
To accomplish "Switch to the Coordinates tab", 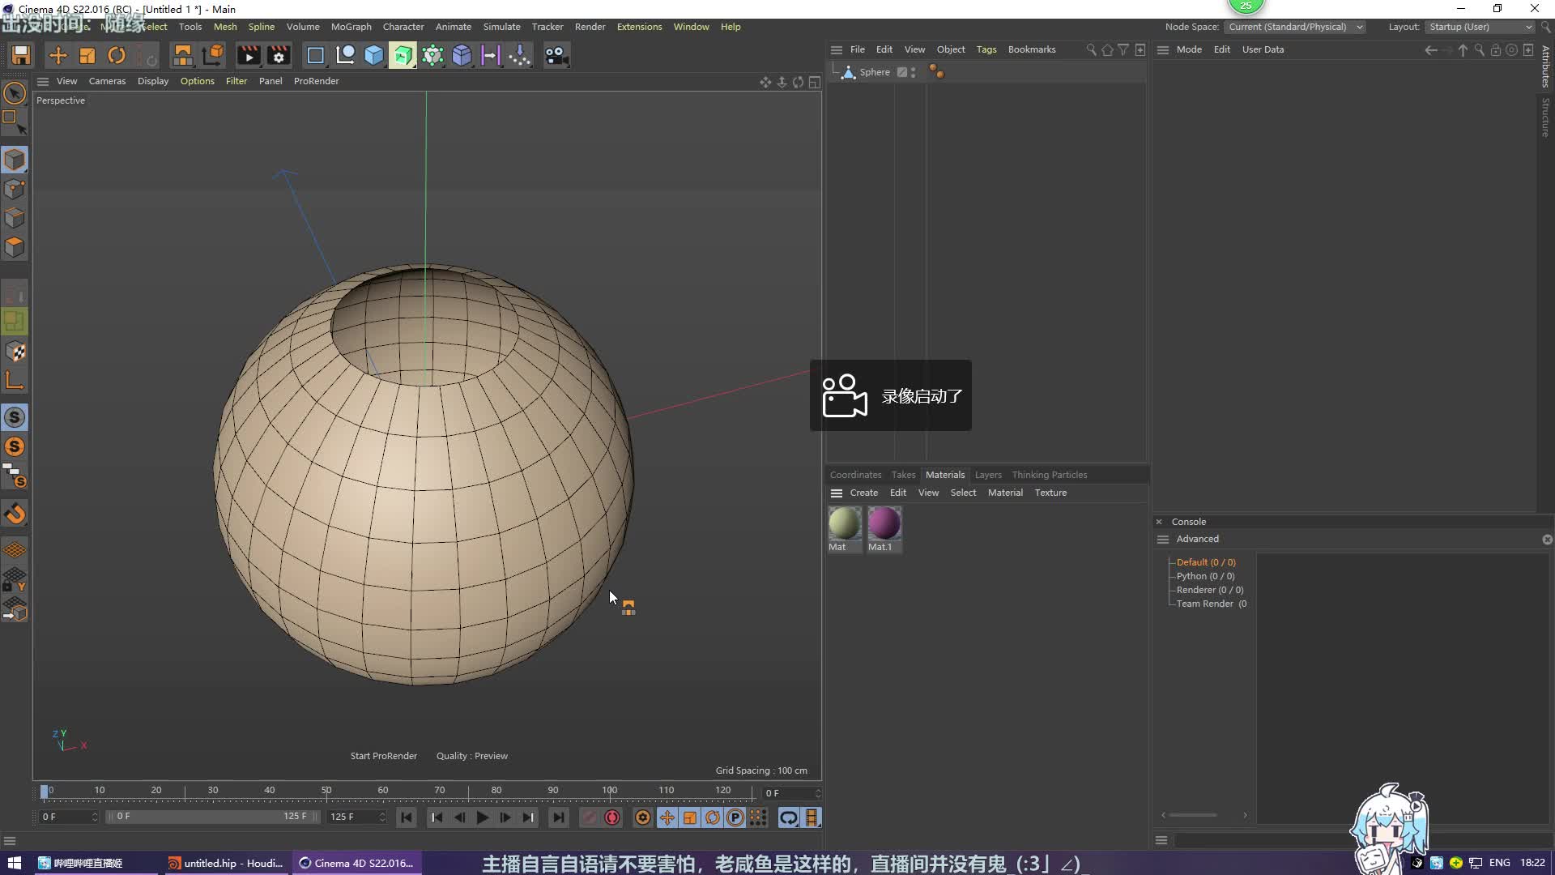I will coord(855,475).
